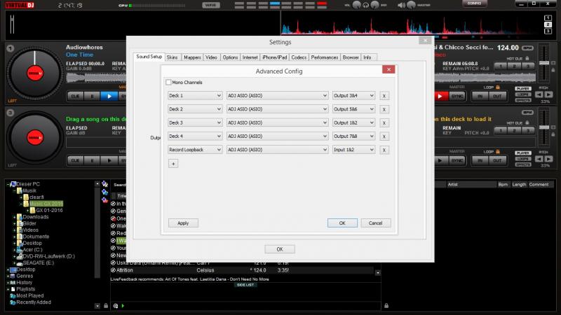Confirm Advanced Config with OK

pos(342,223)
